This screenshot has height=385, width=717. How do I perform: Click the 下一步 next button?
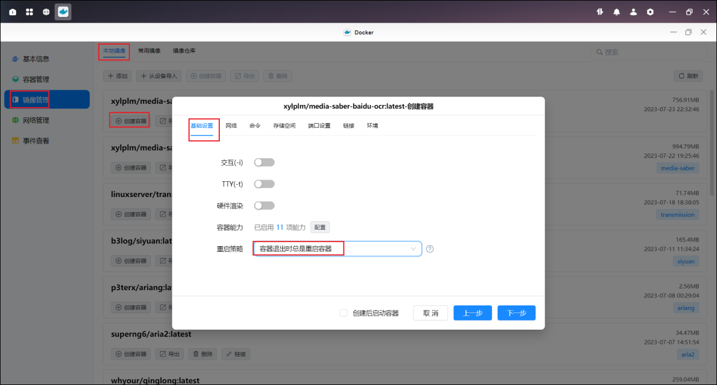tap(516, 312)
